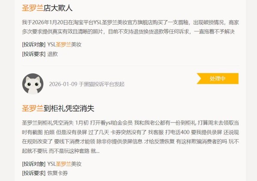Click the second complaint's [投诉要求] label
The width and height of the screenshot is (257, 181).
click(34, 173)
